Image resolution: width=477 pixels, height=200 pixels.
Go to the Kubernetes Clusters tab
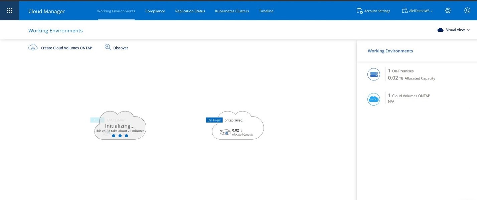(x=232, y=11)
